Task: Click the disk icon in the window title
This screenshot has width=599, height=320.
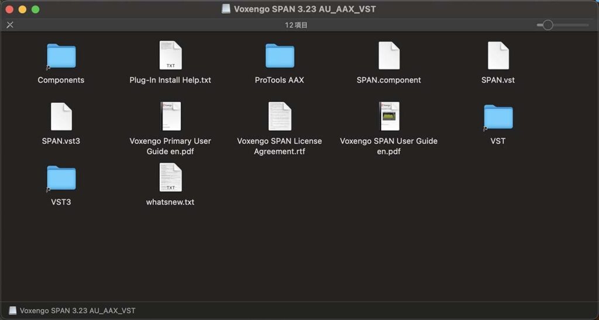Action: 226,9
